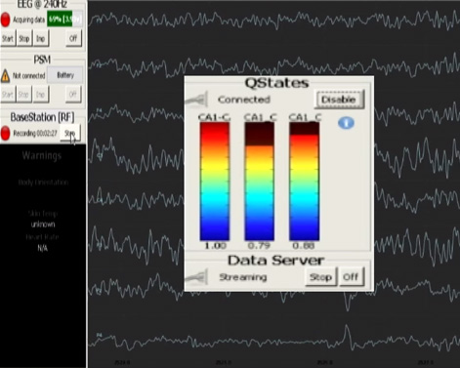Click the EEG battery 69% progress bar
Viewport: 460px width, 368px height.
coord(64,20)
